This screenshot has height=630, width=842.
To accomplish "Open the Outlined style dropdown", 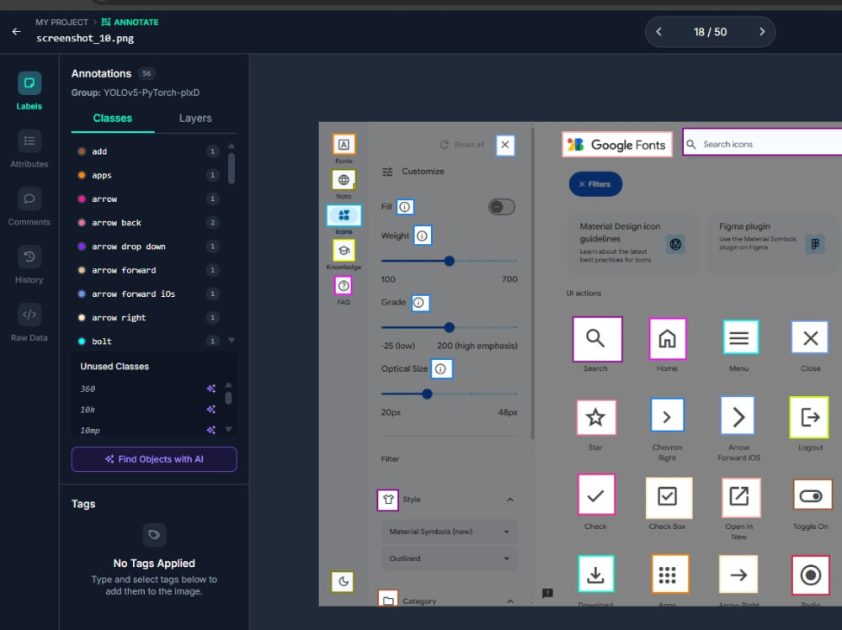I will (449, 559).
